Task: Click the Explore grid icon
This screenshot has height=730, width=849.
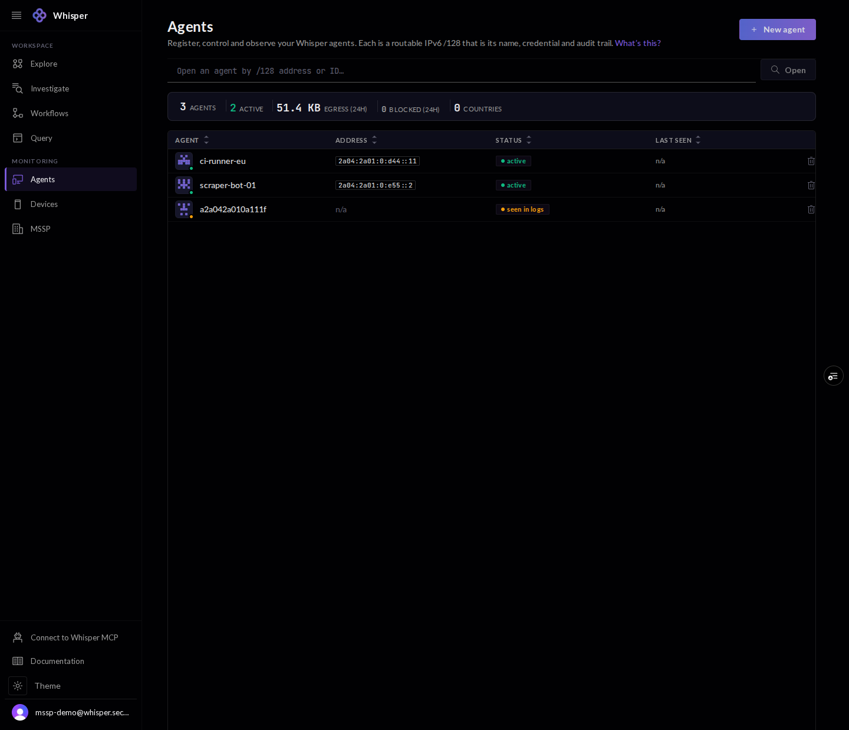Action: point(18,64)
